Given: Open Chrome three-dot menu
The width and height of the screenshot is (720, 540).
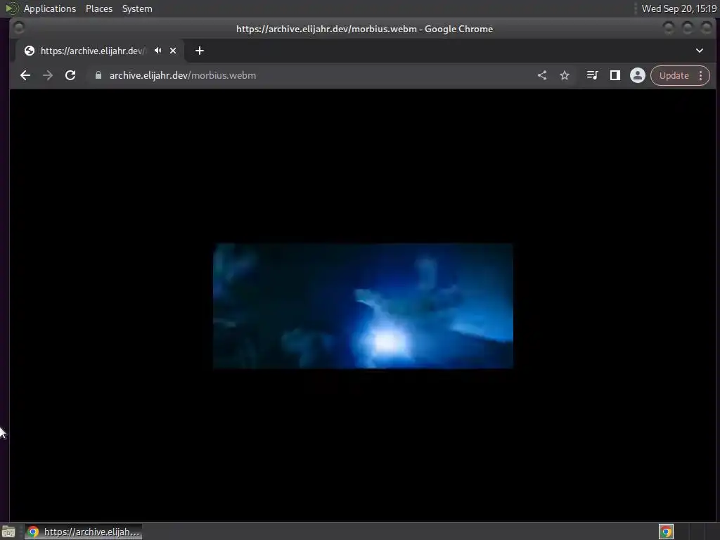Looking at the screenshot, I should click(x=701, y=75).
